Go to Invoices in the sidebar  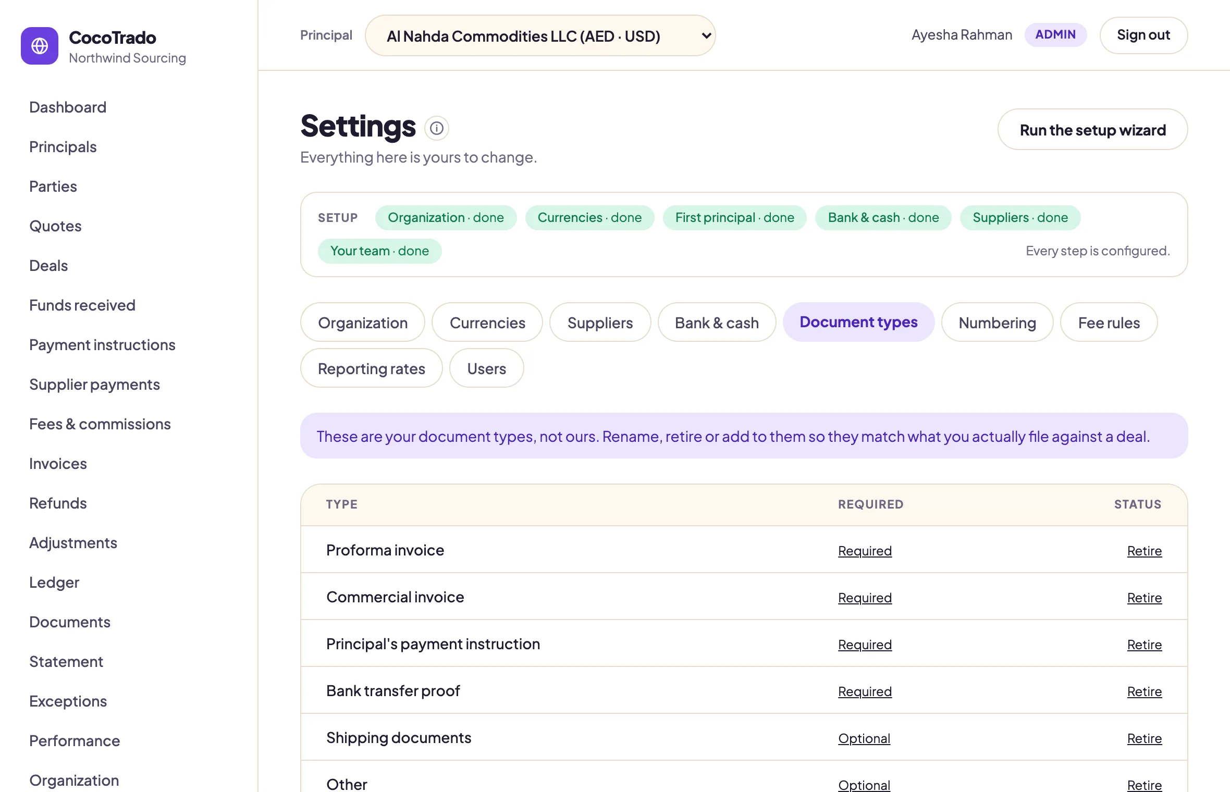58,464
